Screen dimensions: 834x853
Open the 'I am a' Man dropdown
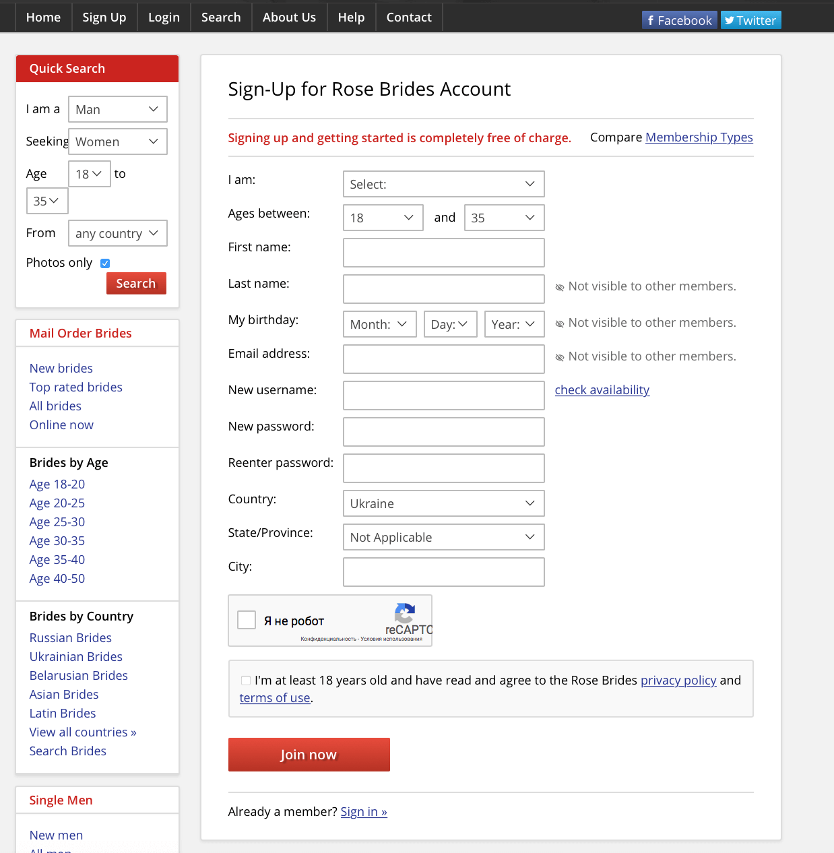[118, 109]
